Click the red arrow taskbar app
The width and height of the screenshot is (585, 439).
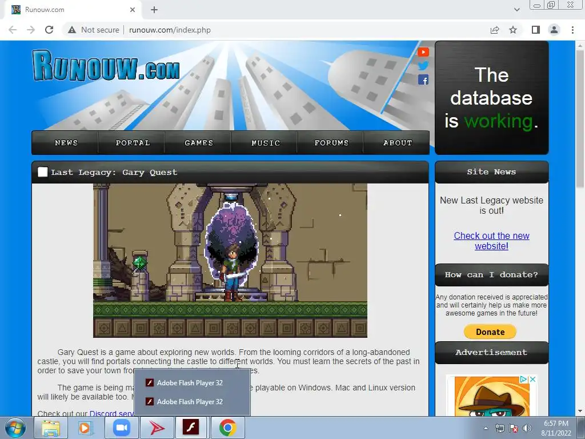(x=157, y=428)
